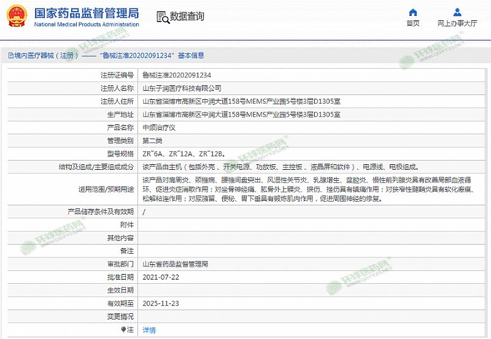Click the National Medical Products Administration text
491x339 pixels.
tap(86, 25)
